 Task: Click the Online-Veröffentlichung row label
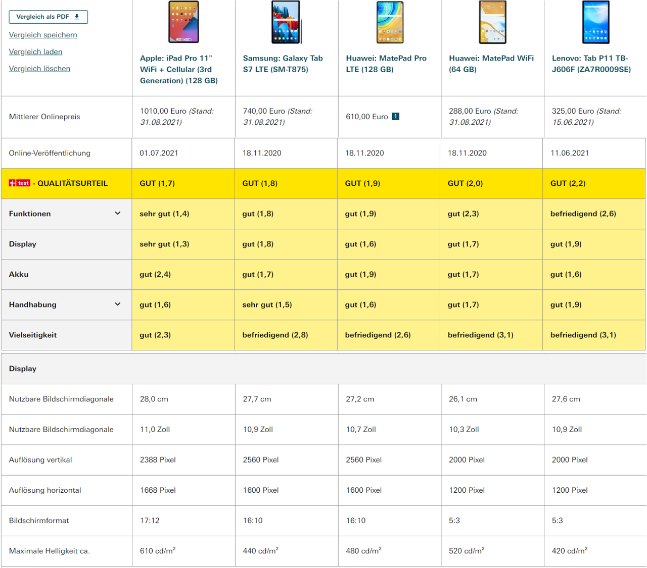[50, 153]
